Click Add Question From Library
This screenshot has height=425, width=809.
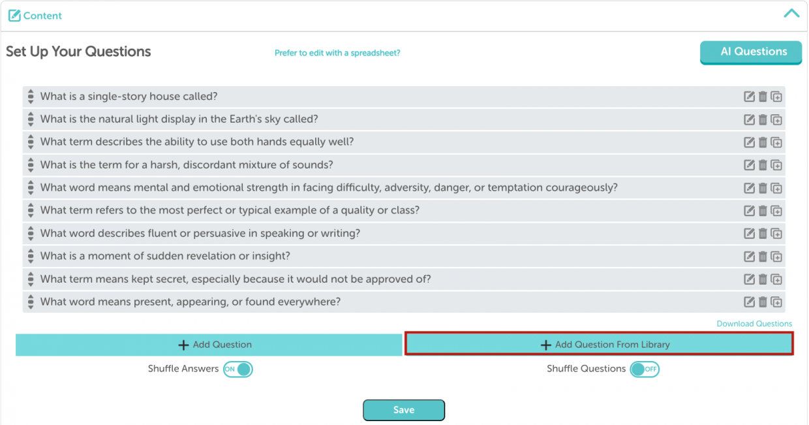point(599,344)
